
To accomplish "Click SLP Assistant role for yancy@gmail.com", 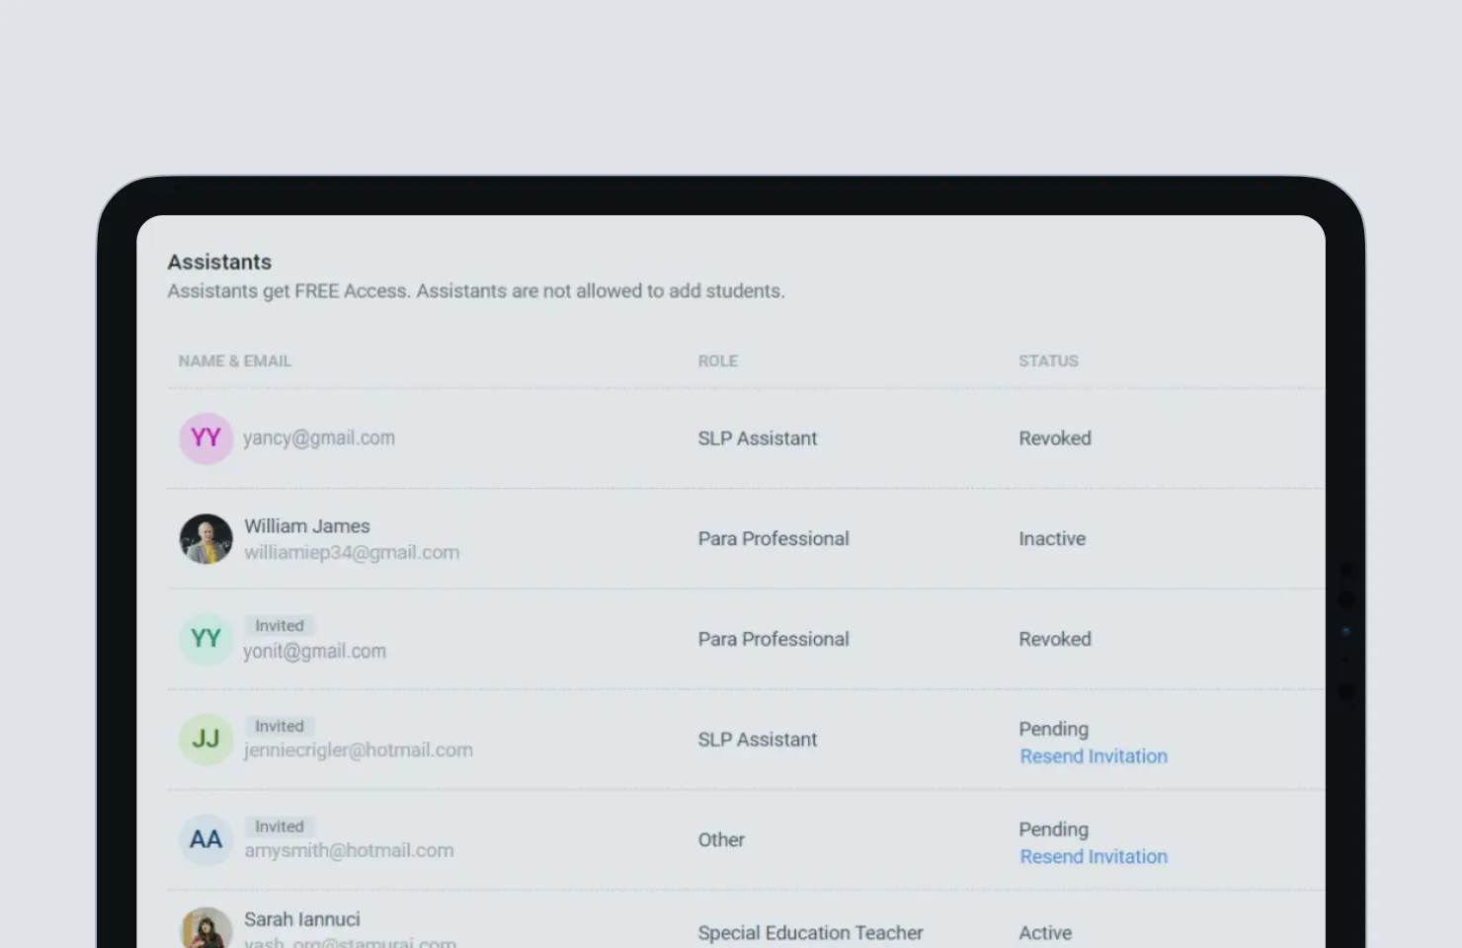I will (x=758, y=438).
